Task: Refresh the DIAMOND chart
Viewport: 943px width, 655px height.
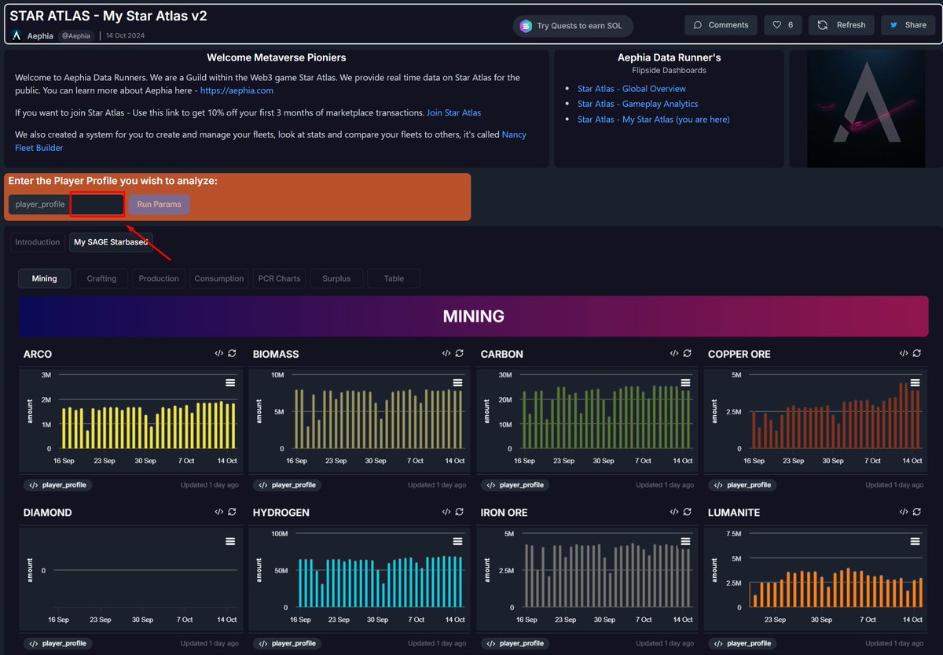Action: pyautogui.click(x=232, y=512)
